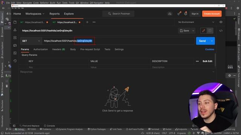Viewport: 241px width, 135px height.
Task: Click the pencil edit icon beside Save
Action: point(203,31)
